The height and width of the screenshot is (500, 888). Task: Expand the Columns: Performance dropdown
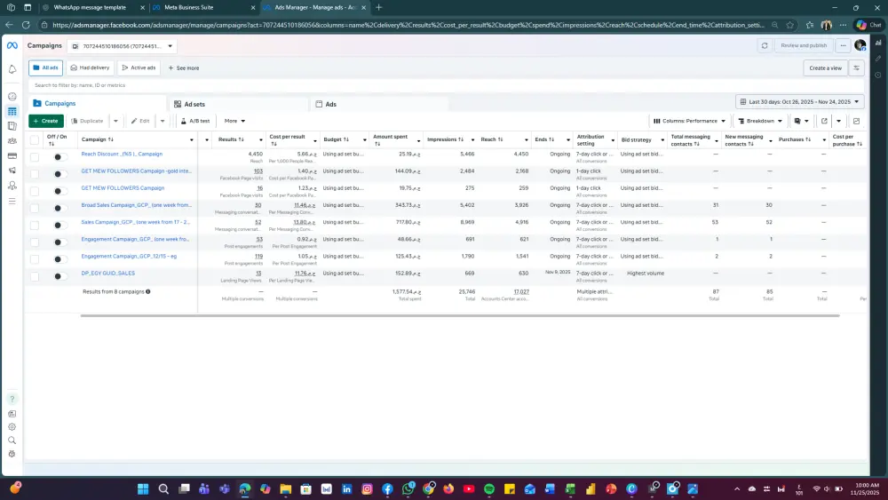[x=689, y=121]
